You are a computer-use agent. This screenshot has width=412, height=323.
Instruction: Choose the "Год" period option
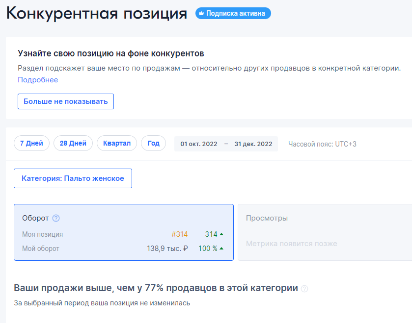tap(153, 143)
